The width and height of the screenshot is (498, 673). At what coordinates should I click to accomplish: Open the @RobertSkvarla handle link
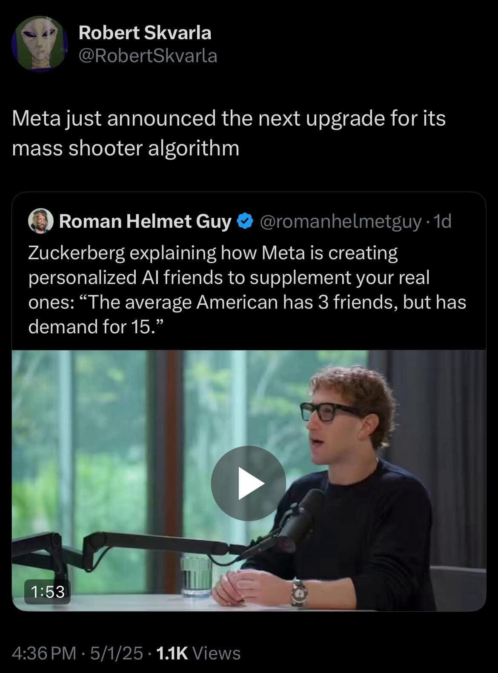(x=148, y=56)
